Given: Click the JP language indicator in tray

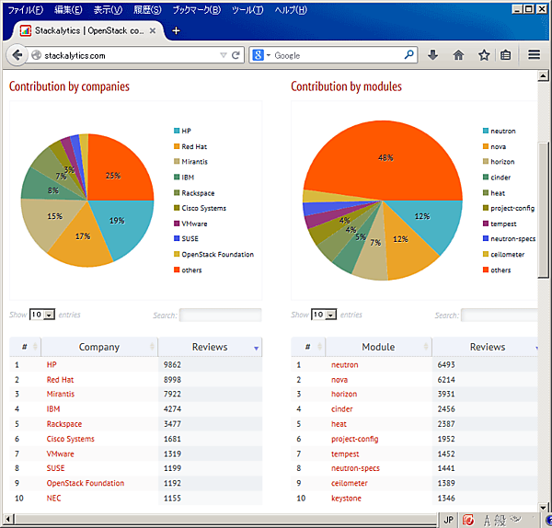Looking at the screenshot, I should pos(448,520).
